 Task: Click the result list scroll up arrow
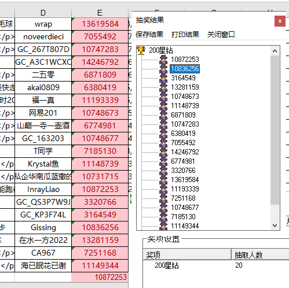pos(275,51)
